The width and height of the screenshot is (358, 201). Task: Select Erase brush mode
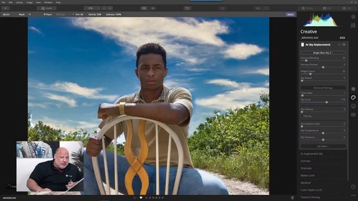pos(60,15)
